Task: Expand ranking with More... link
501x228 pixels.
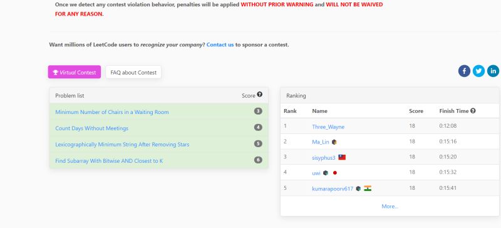Action: [x=390, y=207]
